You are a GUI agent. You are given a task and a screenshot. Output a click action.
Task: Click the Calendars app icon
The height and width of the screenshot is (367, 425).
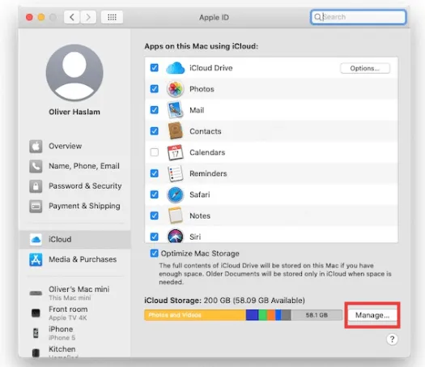(175, 152)
